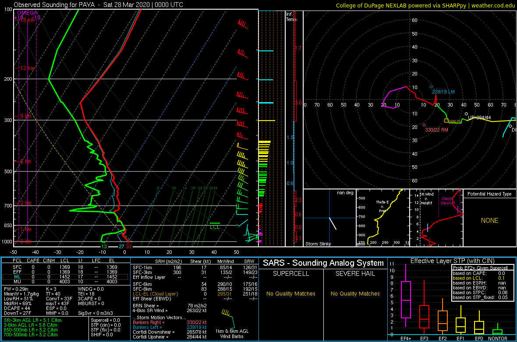Click the 'SARS - Sounding Analog System' heading
The height and width of the screenshot is (342, 517).
(323, 263)
